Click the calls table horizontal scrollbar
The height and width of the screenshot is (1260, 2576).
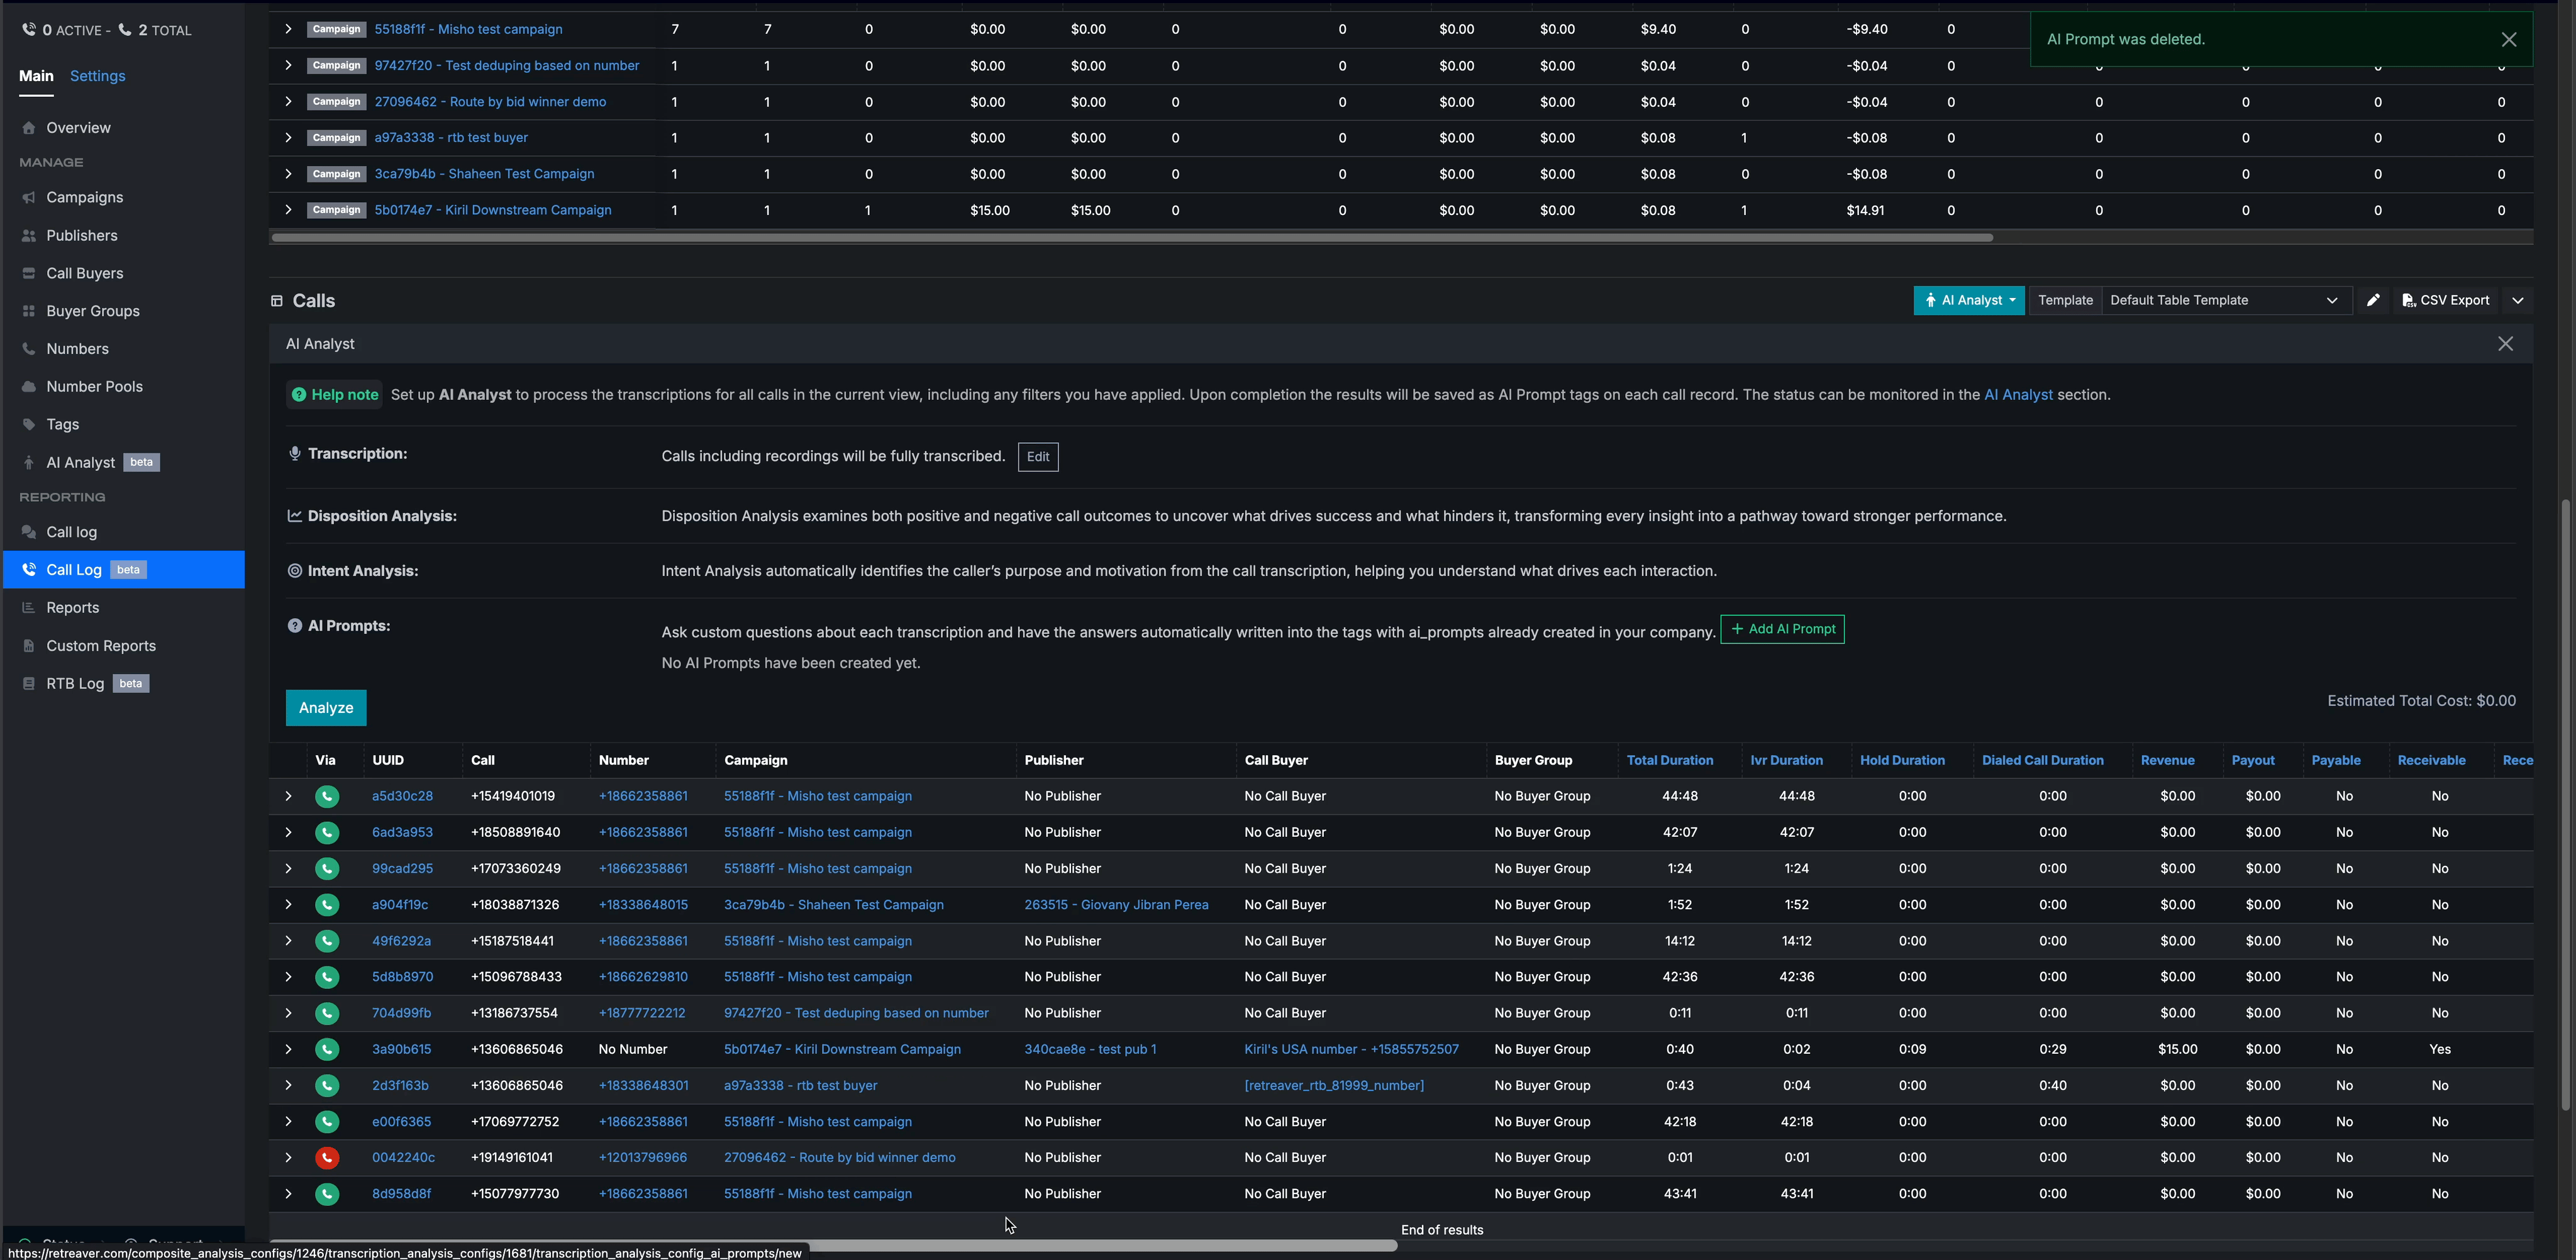tap(832, 1245)
